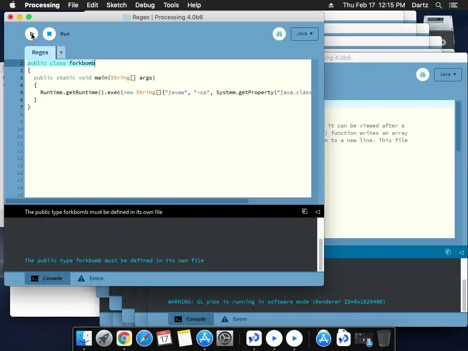The height and width of the screenshot is (351, 468).
Task: Click the 'public static void main' code line
Action: 94,78
